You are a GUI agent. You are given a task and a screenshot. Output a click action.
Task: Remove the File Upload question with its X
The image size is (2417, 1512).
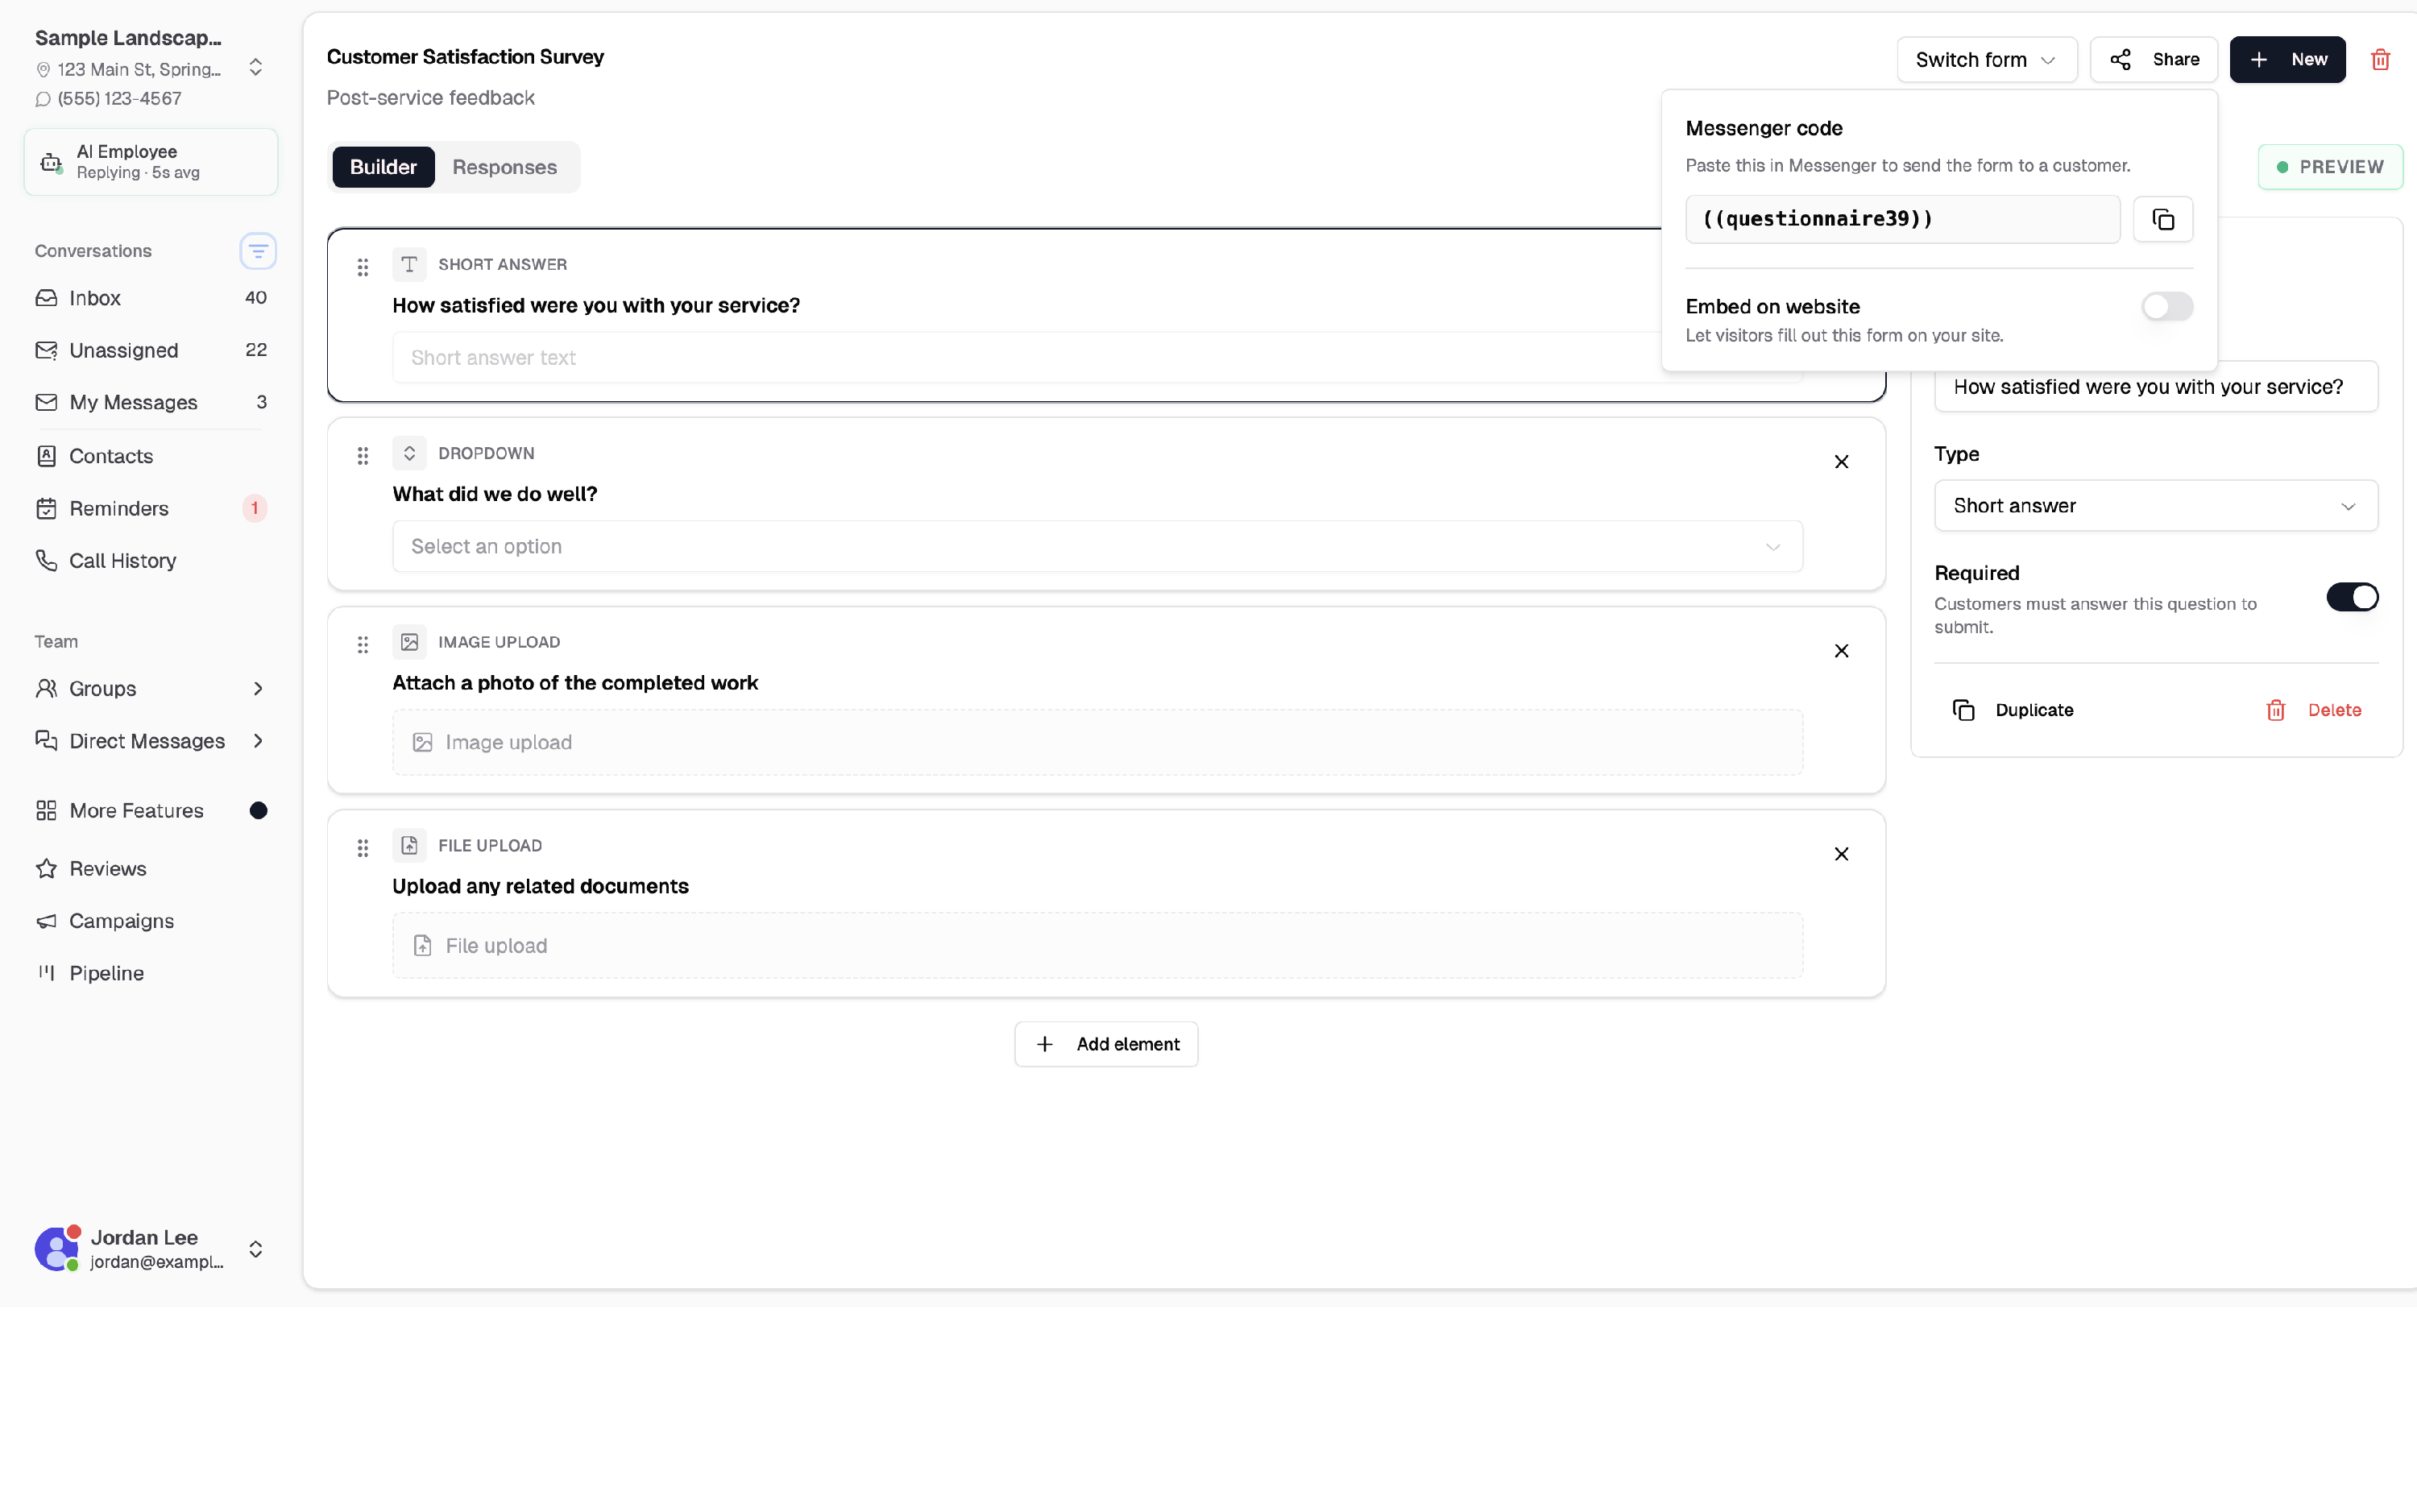coord(1841,854)
